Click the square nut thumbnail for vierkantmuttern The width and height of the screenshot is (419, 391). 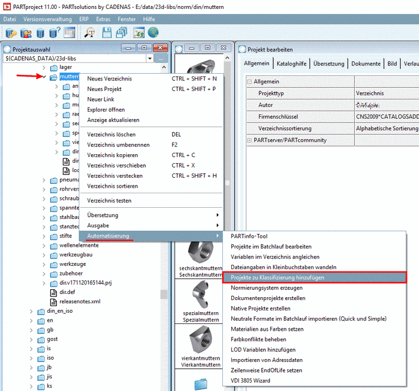201,340
